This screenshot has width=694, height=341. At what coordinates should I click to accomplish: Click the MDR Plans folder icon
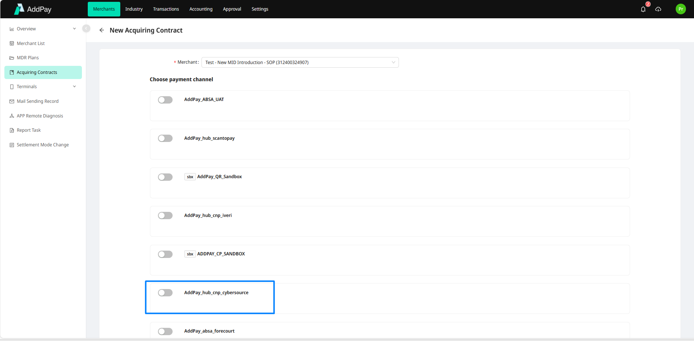(x=12, y=58)
